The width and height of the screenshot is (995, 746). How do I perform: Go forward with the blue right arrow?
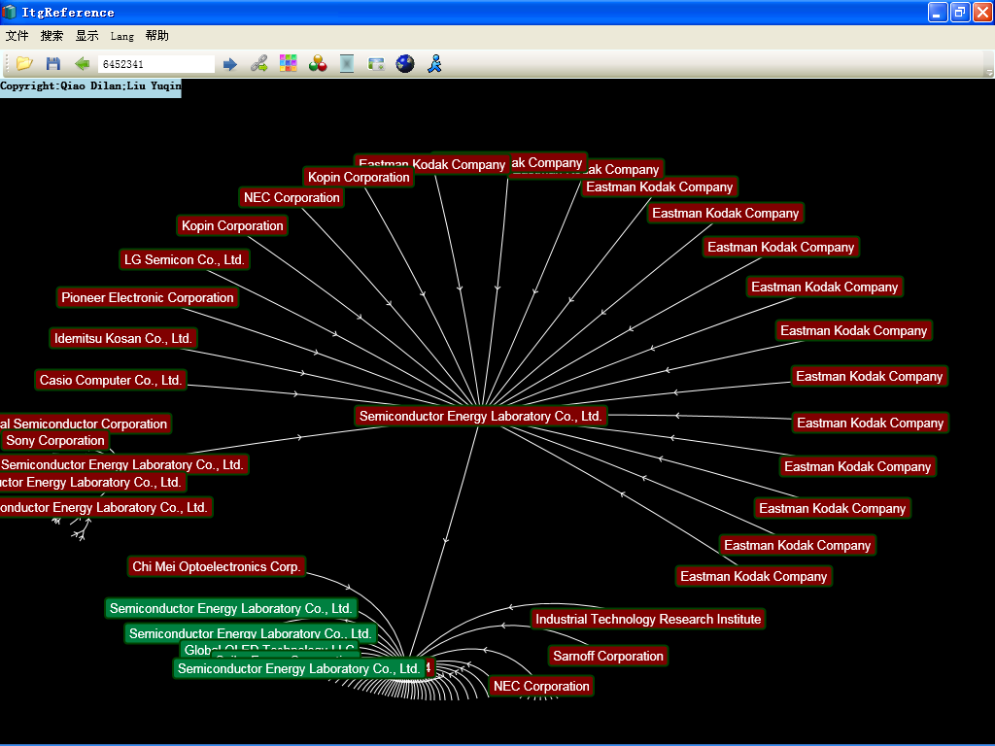229,64
